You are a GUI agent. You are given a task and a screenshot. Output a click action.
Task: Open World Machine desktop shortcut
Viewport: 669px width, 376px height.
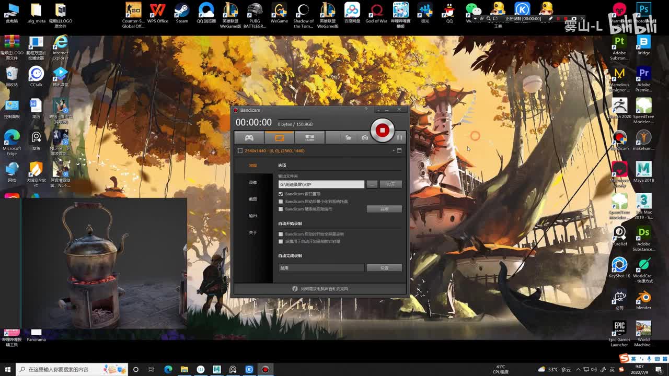(644, 334)
